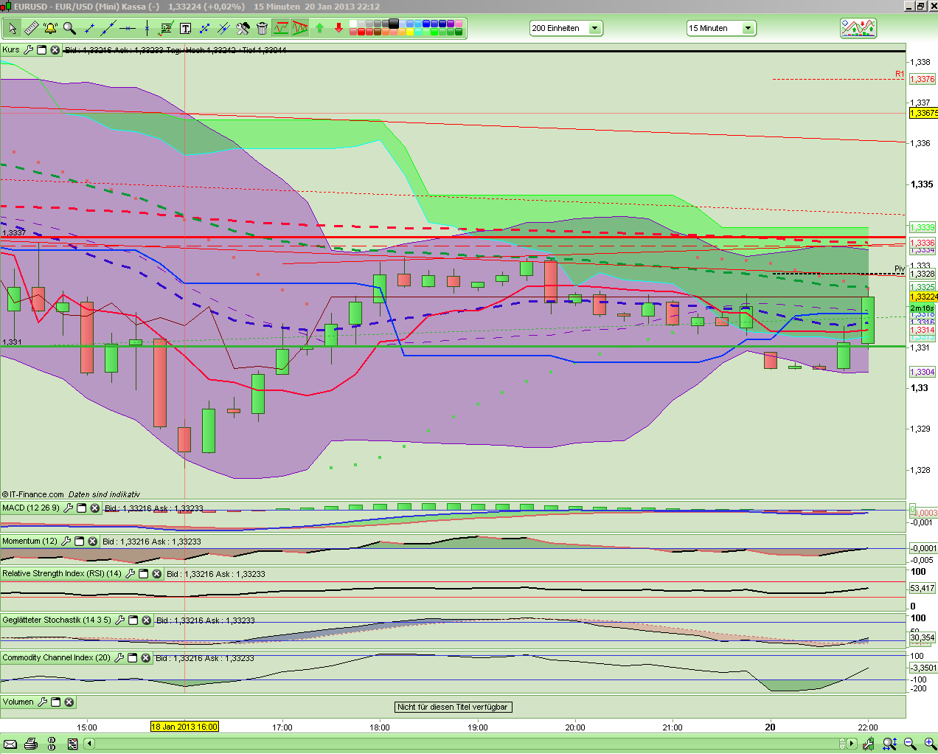This screenshot has height=754, width=938.
Task: Click the zoom in magnifier icon
Action: pyautogui.click(x=930, y=744)
